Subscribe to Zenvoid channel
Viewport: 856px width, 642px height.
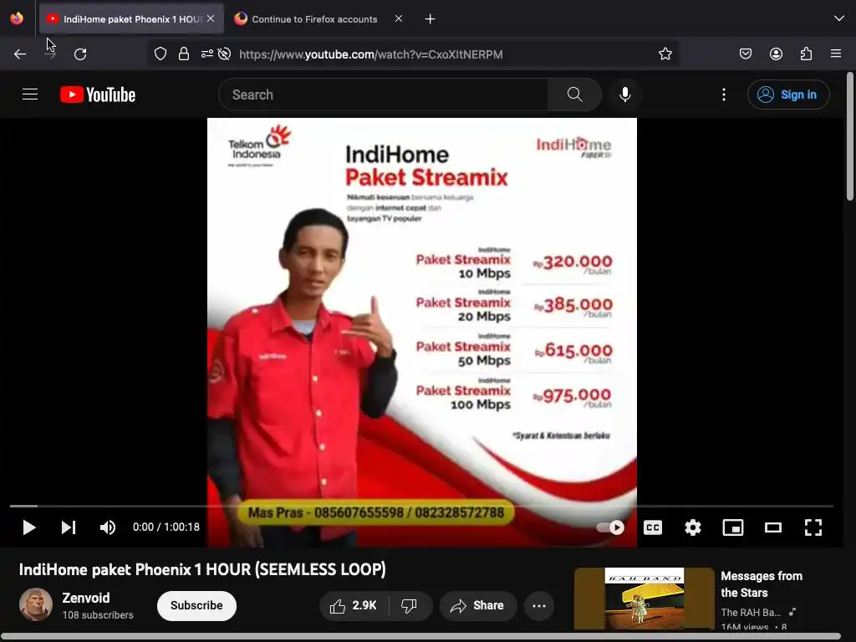click(196, 605)
